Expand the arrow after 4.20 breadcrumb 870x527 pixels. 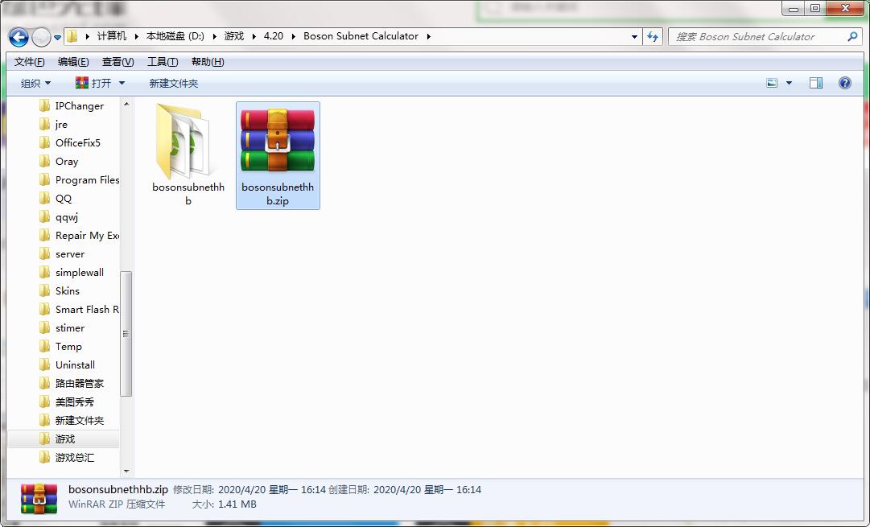293,37
